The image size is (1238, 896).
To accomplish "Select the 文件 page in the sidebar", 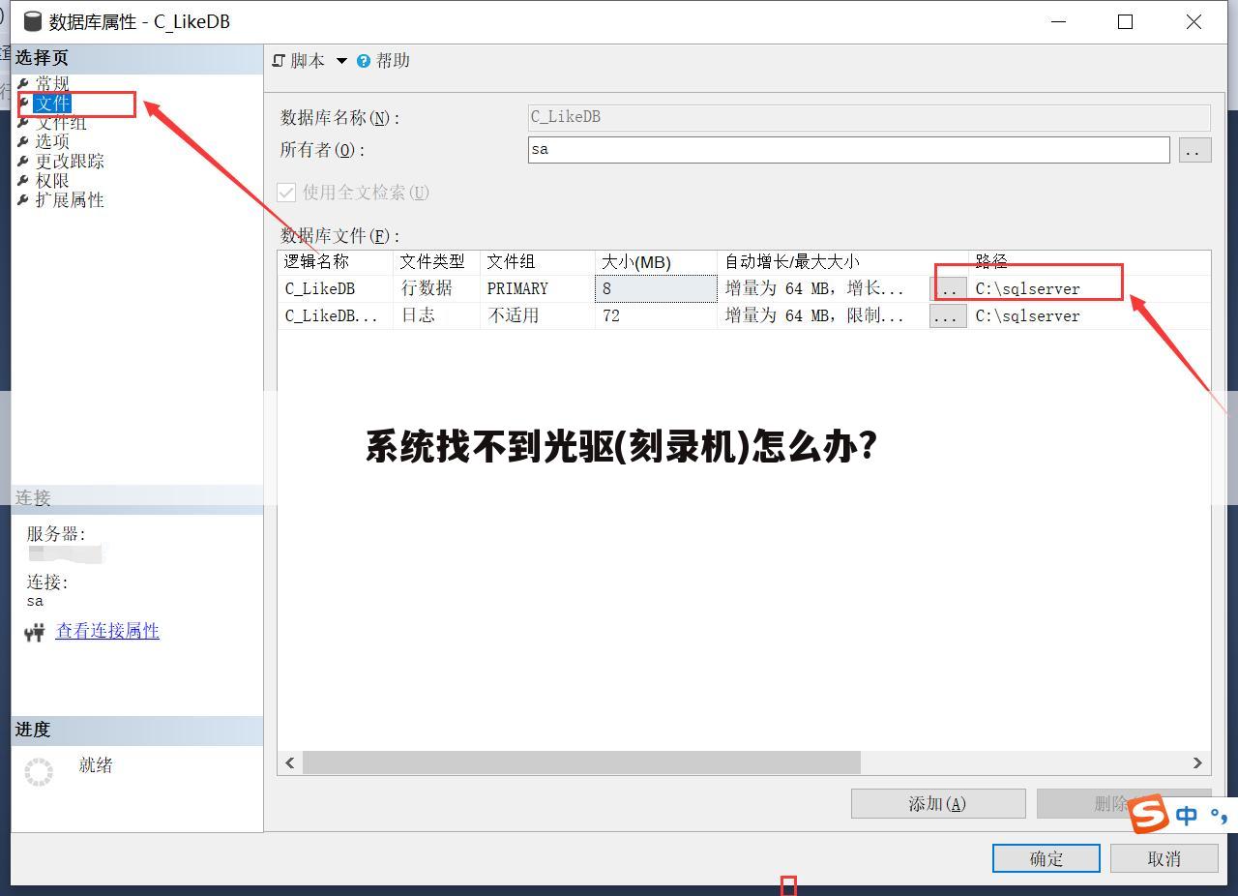I will tap(52, 103).
